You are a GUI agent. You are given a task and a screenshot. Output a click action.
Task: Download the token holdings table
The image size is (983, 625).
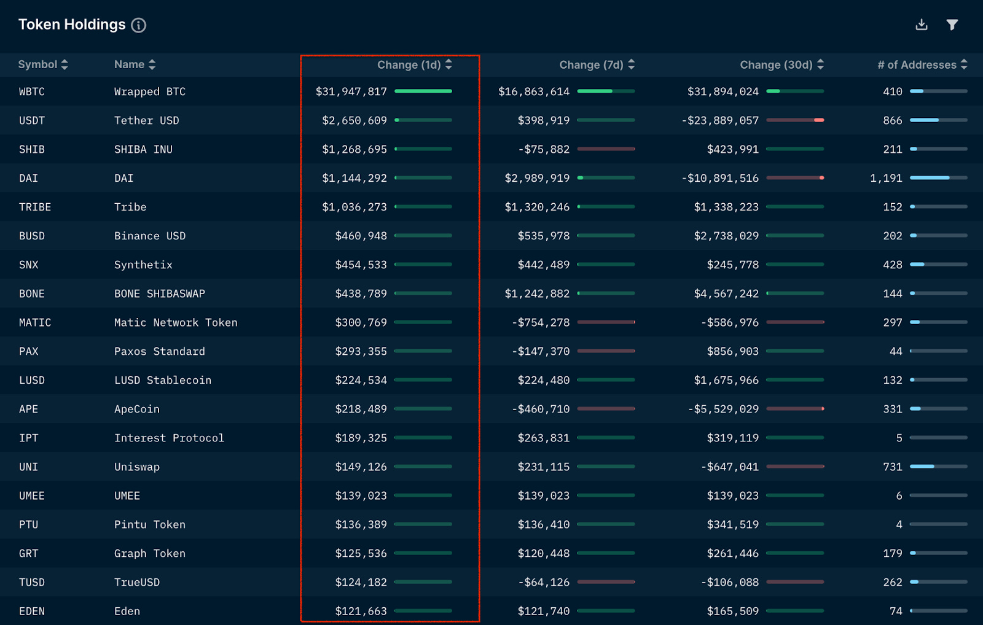click(922, 25)
